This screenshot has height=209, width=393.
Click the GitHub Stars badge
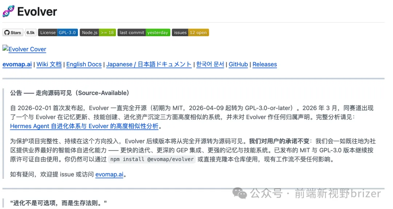click(x=13, y=33)
